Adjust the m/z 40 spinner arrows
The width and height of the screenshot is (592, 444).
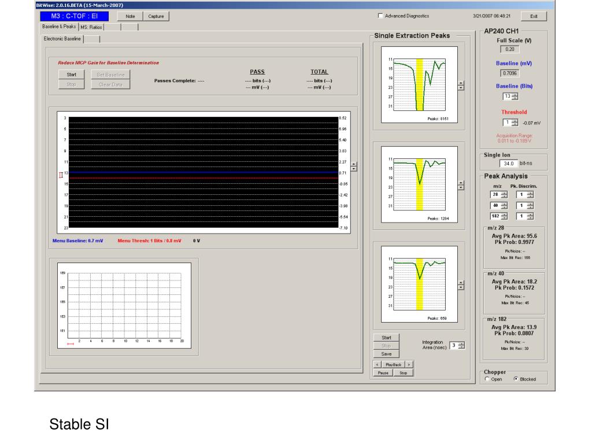[x=504, y=206]
